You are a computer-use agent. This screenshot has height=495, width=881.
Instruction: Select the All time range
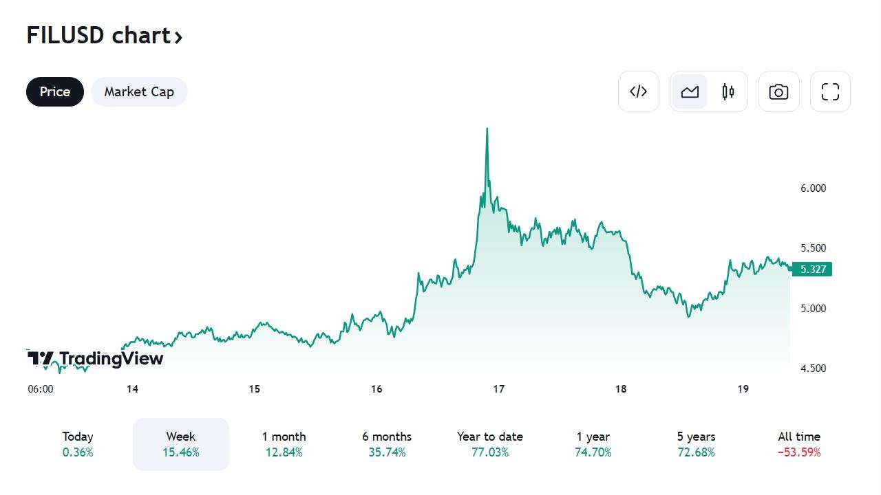[x=799, y=444]
